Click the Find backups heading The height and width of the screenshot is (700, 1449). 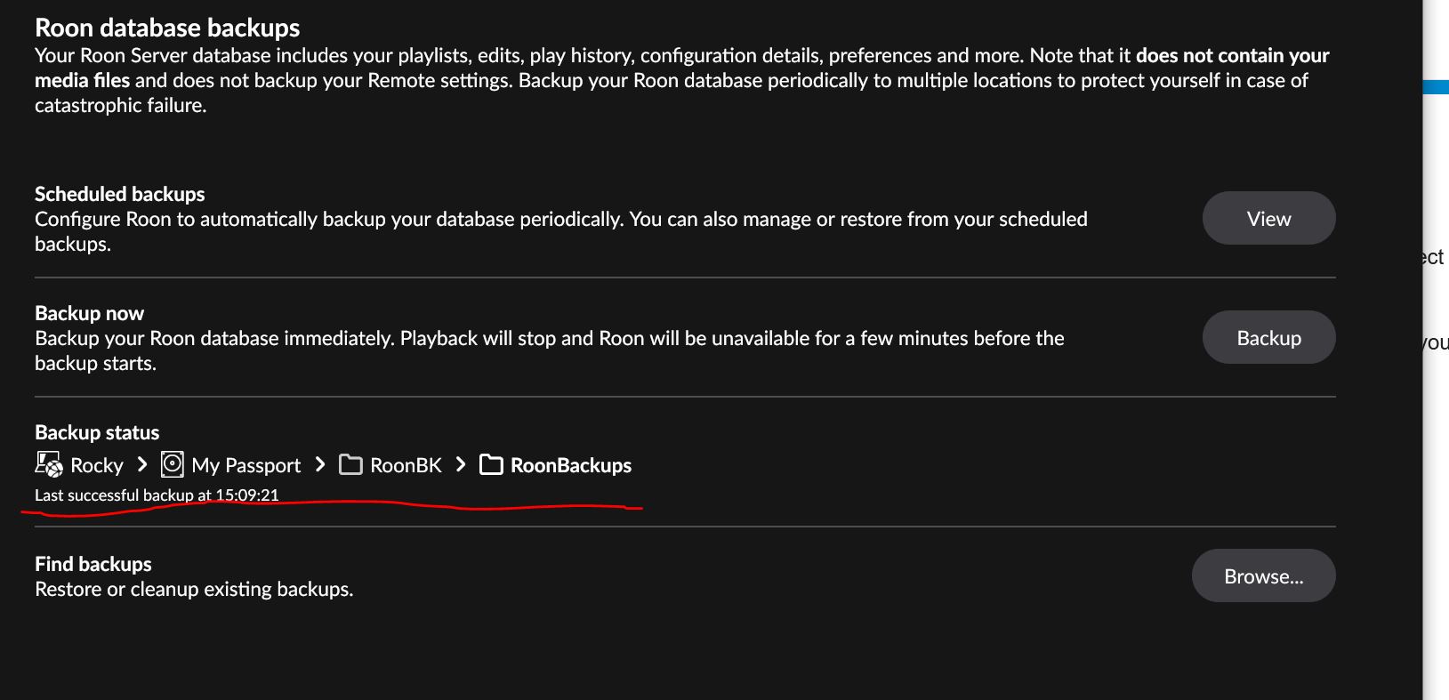pyautogui.click(x=93, y=564)
